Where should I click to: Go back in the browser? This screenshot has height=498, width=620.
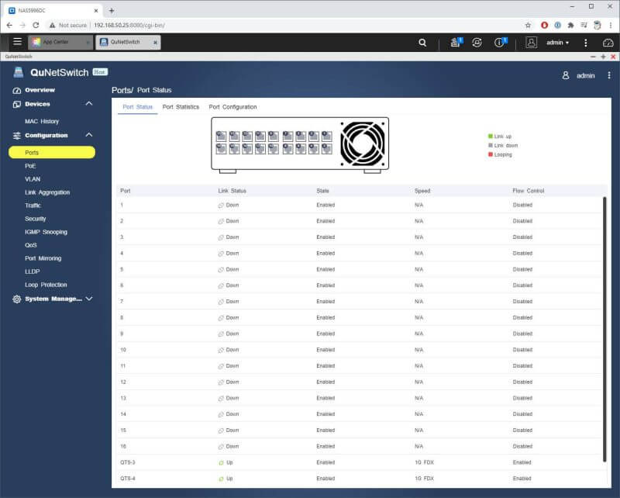click(x=9, y=25)
